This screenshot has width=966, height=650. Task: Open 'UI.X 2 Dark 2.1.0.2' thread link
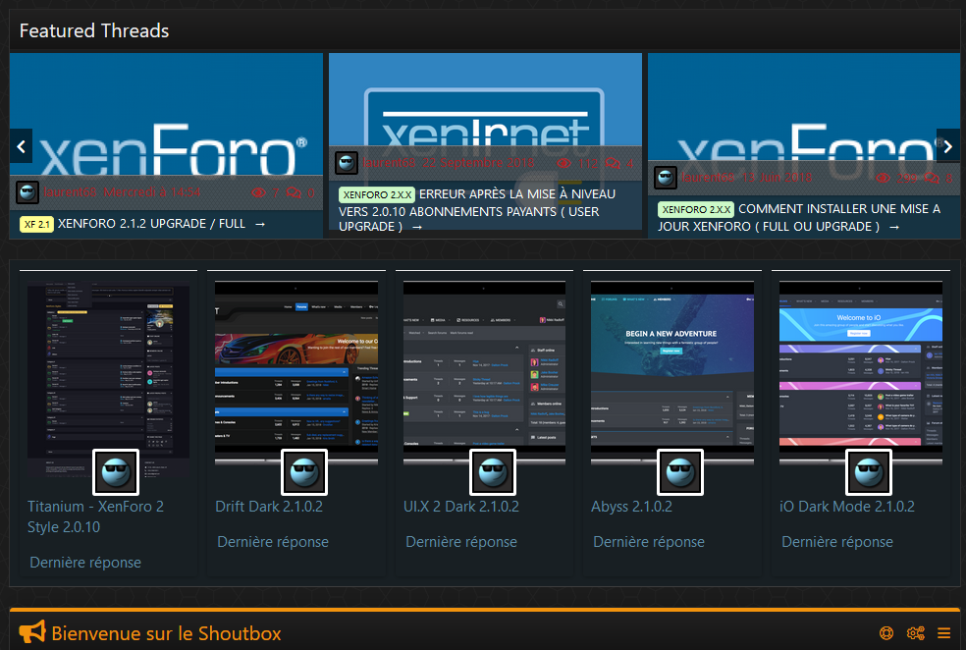[461, 507]
